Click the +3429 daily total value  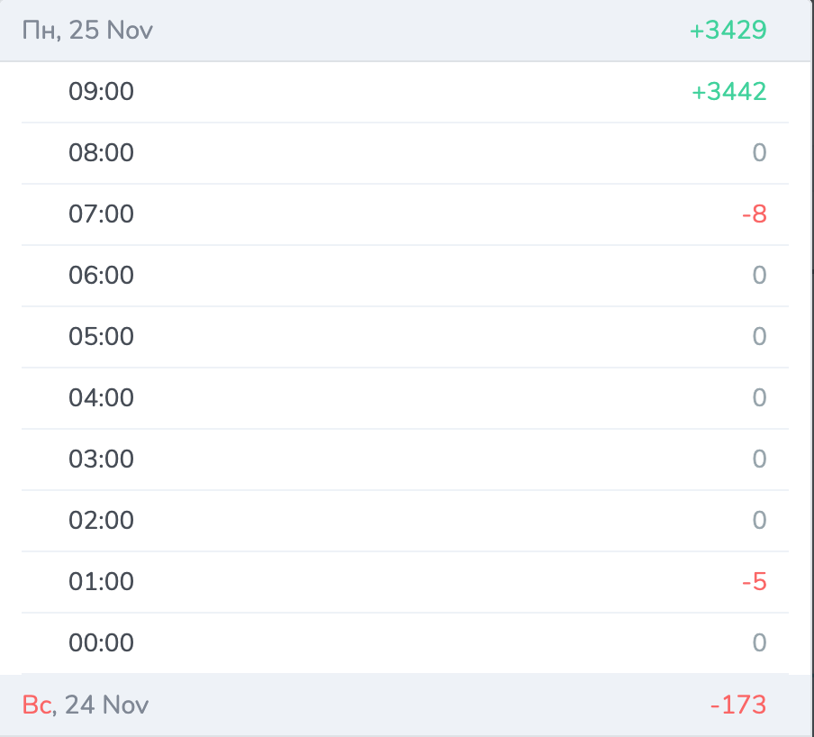point(728,30)
